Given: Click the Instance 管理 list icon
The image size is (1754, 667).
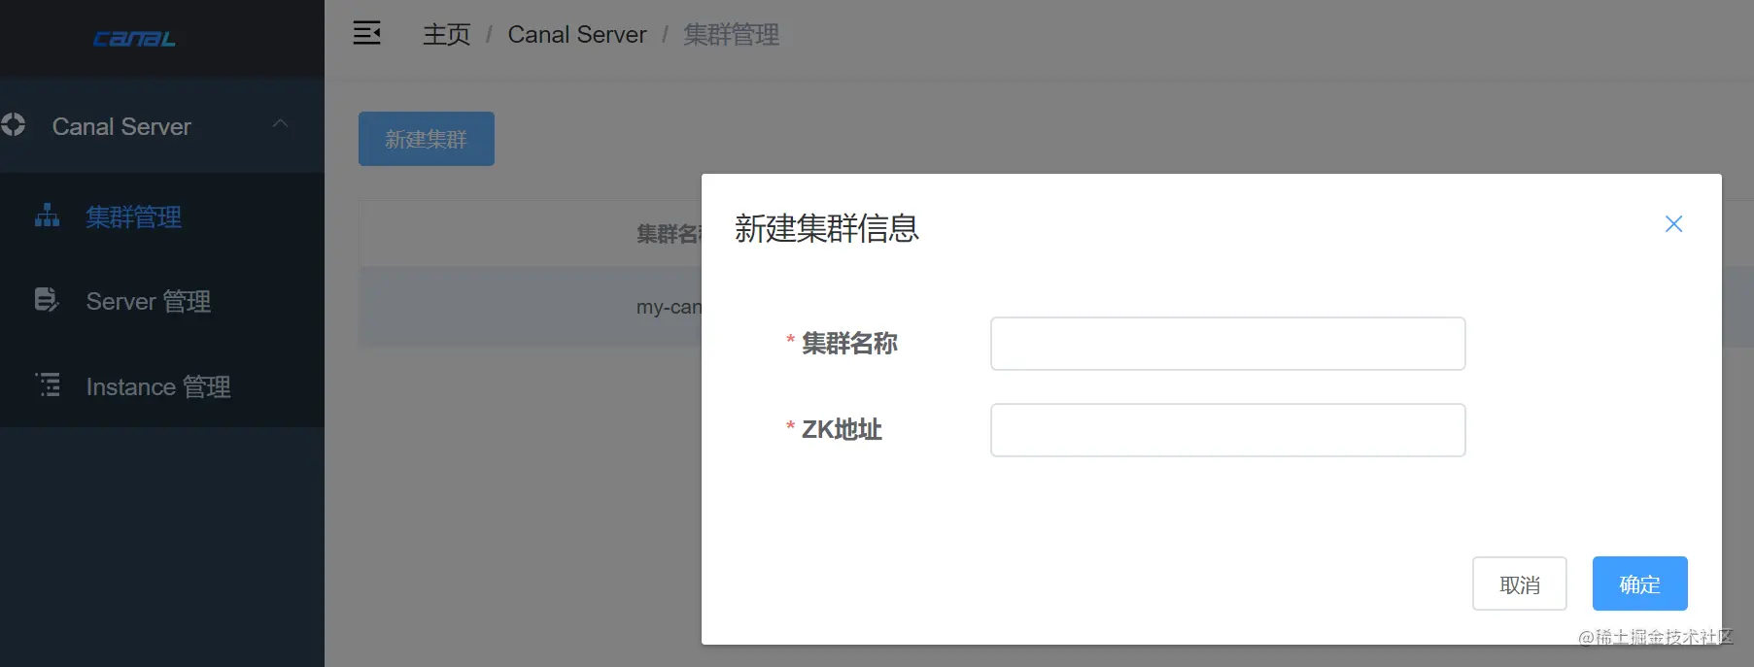Looking at the screenshot, I should 48,385.
